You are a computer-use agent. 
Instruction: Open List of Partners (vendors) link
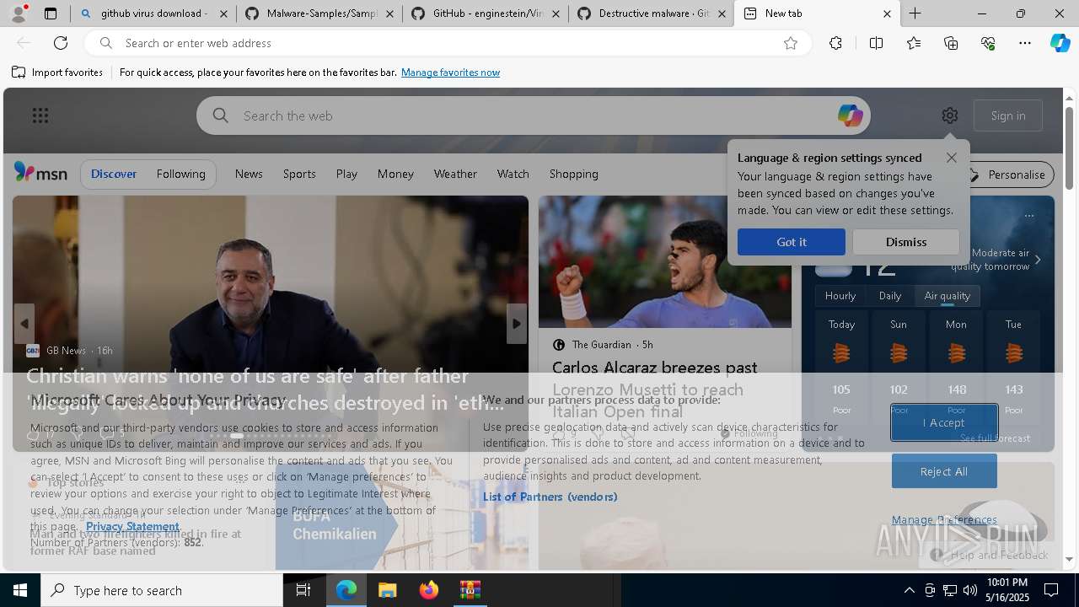[550, 497]
